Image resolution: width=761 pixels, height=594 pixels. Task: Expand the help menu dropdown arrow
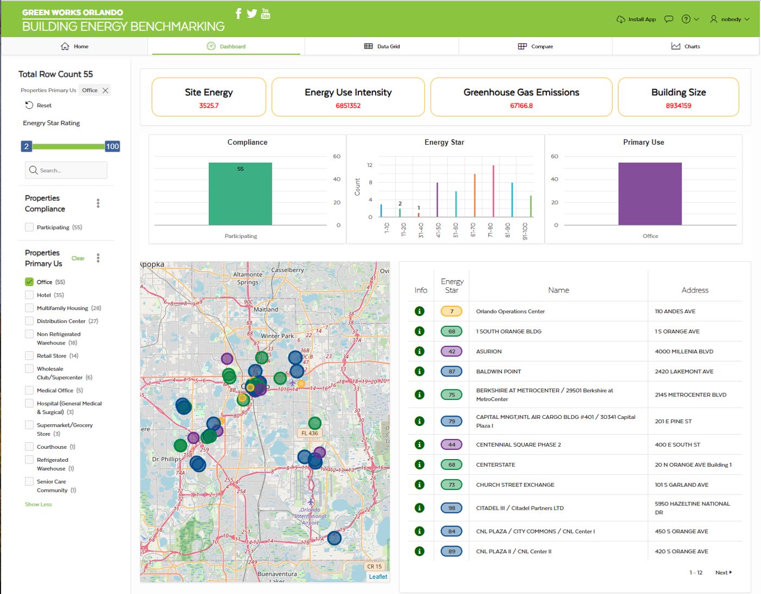(x=696, y=19)
